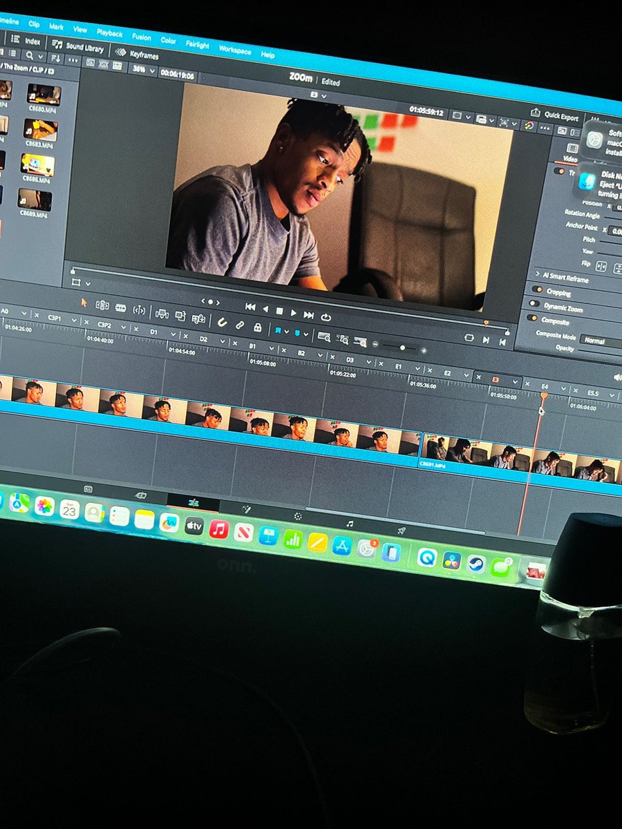Switch to the Video inspector tab
Screen dimensions: 622x829
[571, 153]
